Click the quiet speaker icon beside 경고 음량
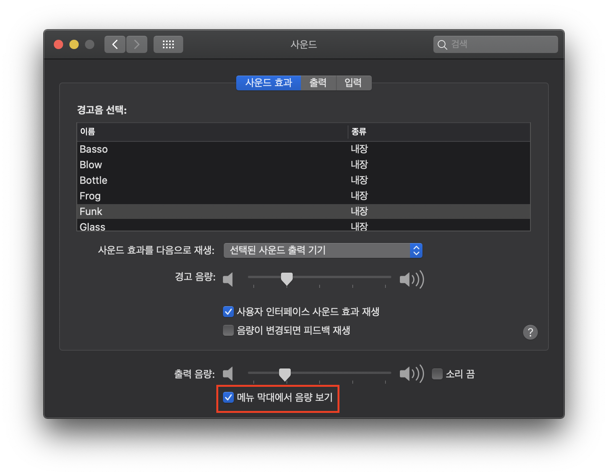Image resolution: width=608 pixels, height=476 pixels. pos(228,279)
